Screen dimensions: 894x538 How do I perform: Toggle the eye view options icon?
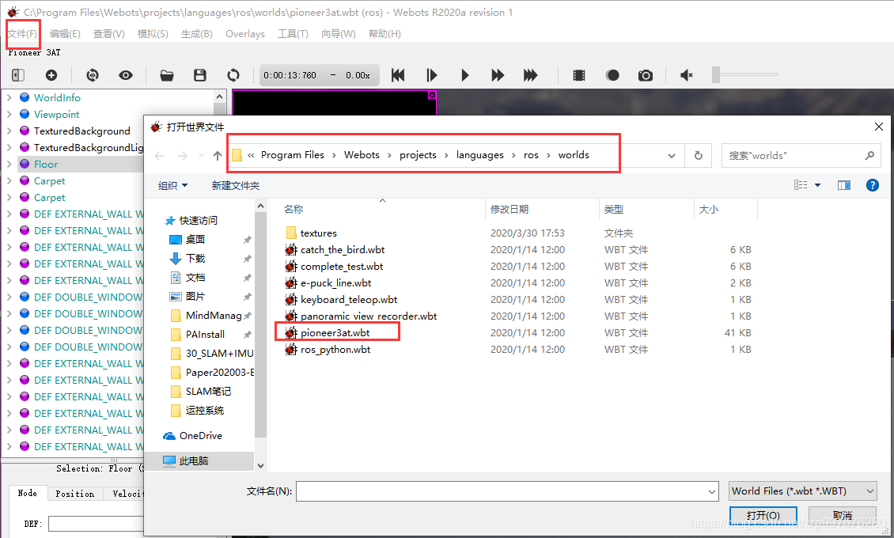(x=126, y=75)
